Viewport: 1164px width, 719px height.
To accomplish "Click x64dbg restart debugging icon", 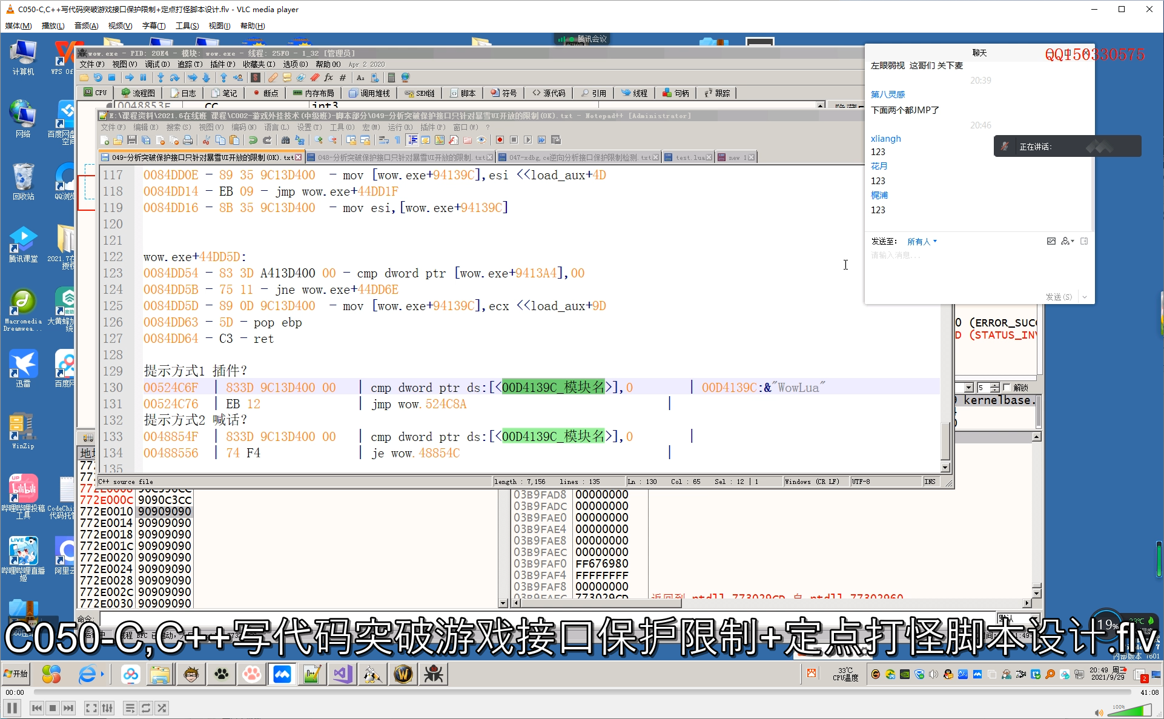I will [x=98, y=78].
